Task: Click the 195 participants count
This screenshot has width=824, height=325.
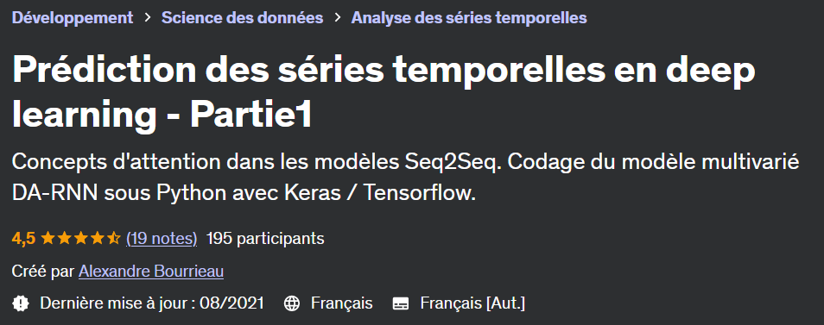Action: [265, 239]
